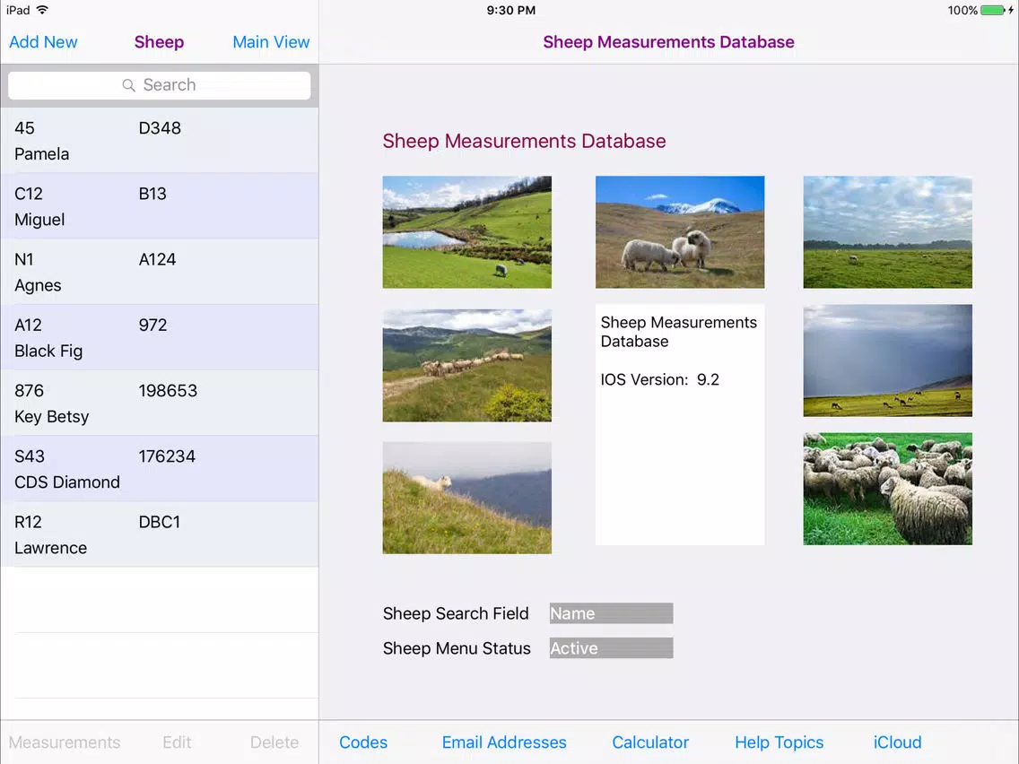Tap the Edit button

coord(177,742)
